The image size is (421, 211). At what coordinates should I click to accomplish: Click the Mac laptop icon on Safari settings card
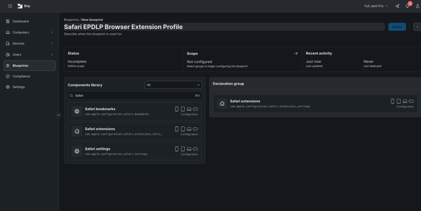pos(189,149)
